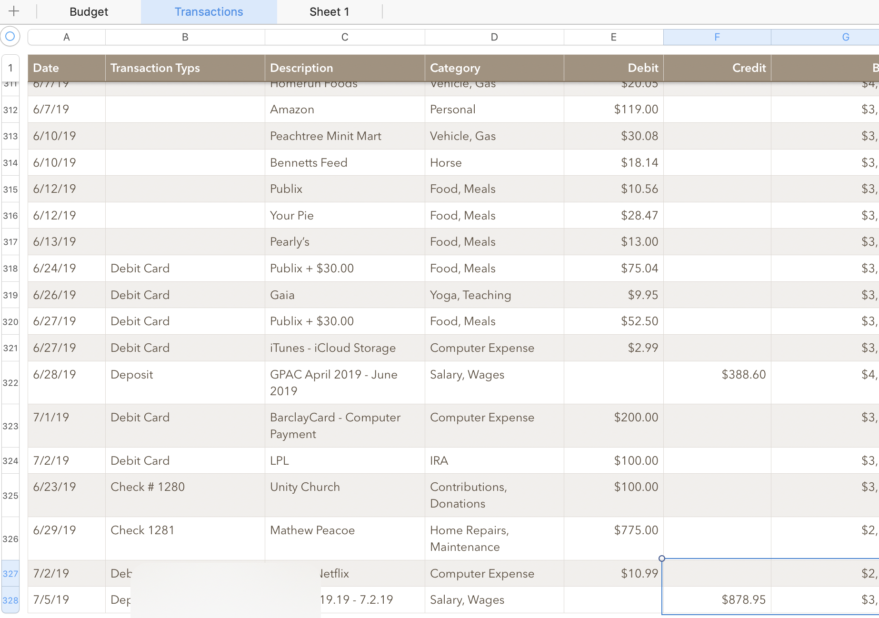Click the 7/5/19 date cell
Viewport: 879px width, 618px height.
point(67,600)
